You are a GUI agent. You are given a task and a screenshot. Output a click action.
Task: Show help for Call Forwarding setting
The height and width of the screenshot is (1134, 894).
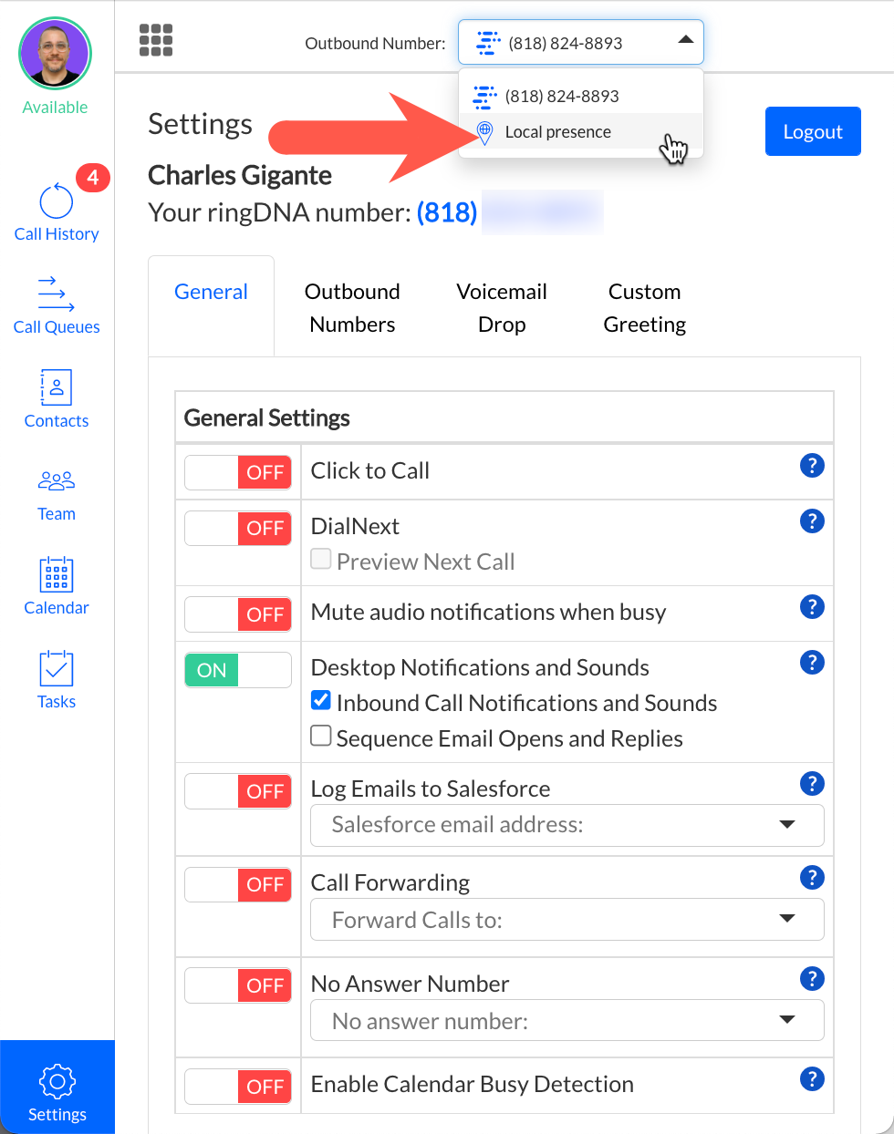tap(811, 878)
